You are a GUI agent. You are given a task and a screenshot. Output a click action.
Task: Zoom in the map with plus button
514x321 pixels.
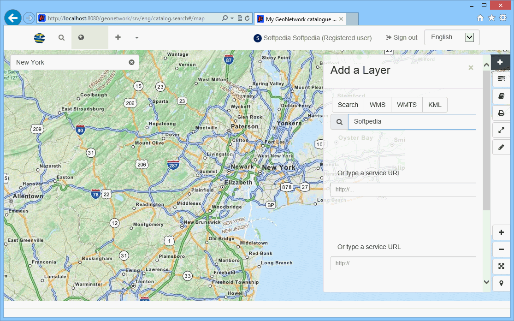(501, 232)
